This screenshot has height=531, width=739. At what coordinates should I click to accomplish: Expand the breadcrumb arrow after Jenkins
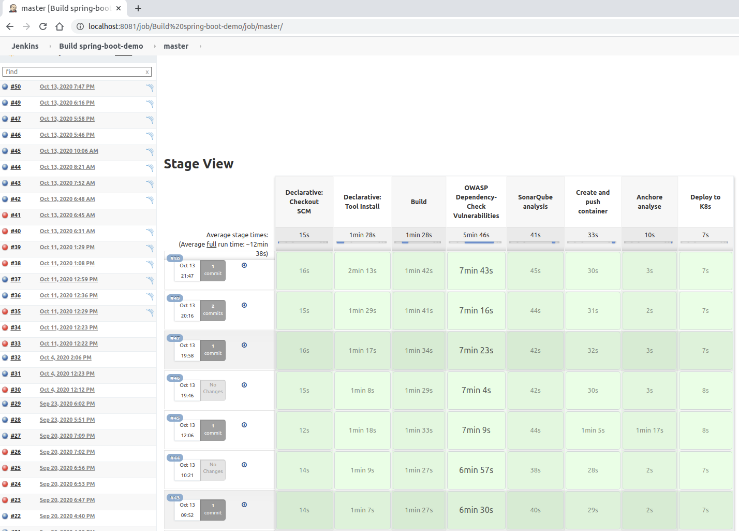click(x=50, y=46)
